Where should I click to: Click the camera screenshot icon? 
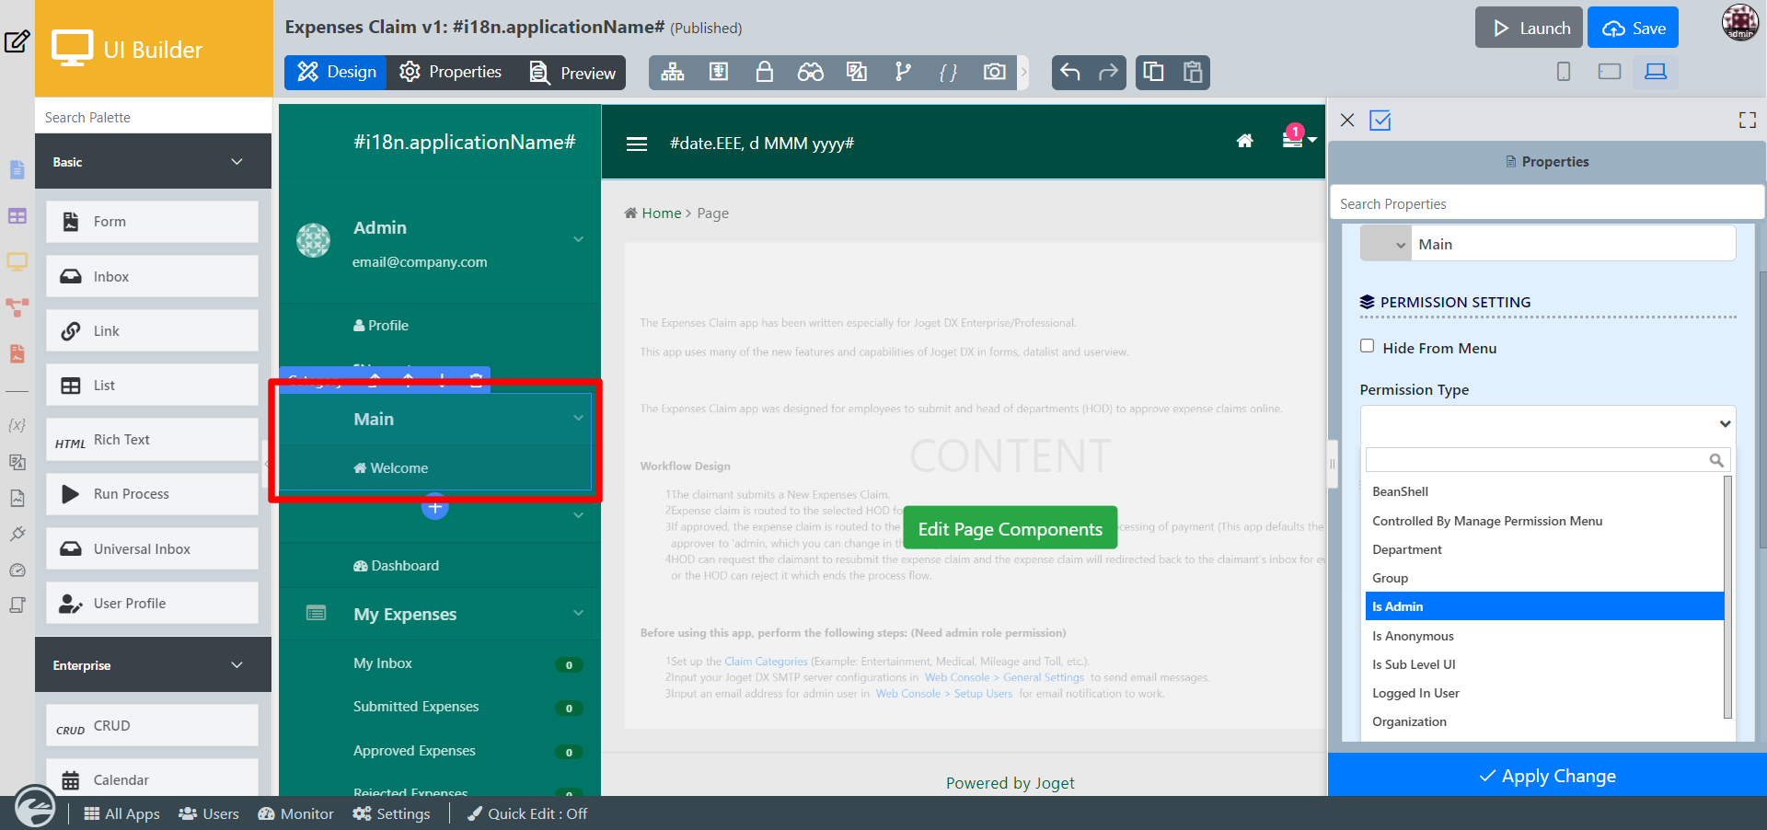point(995,72)
